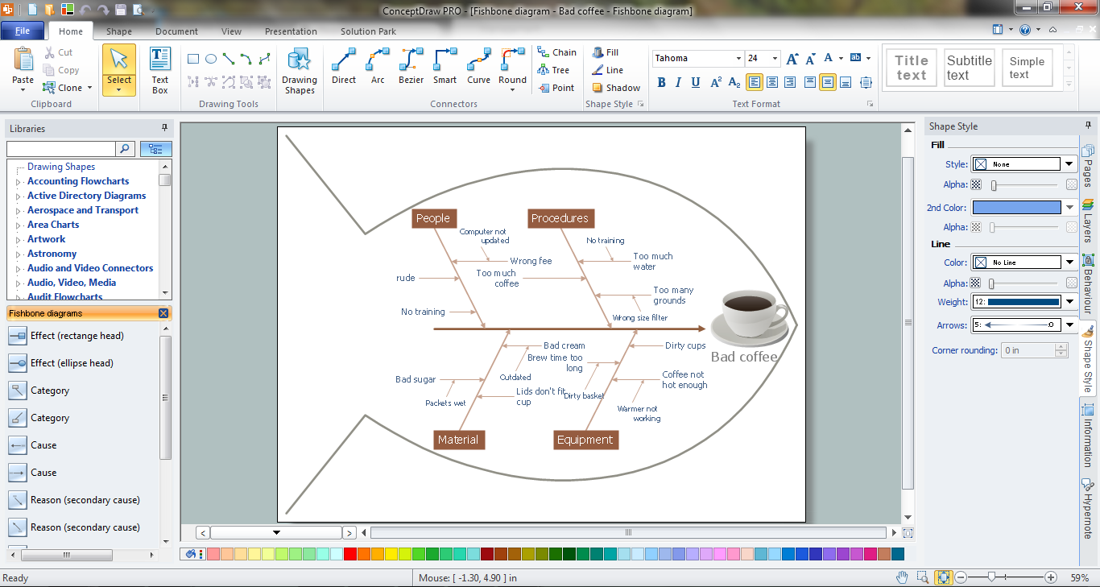Open the Solution Park tab
Viewport: 1100px width, 587px height.
pos(368,31)
